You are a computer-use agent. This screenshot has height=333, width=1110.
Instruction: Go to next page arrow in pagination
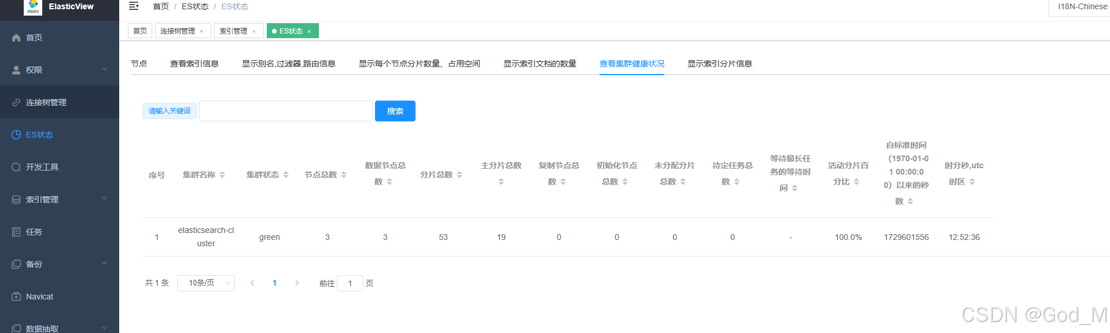tap(297, 283)
